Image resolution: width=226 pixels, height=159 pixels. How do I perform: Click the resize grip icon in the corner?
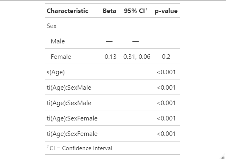click(x=224, y=157)
